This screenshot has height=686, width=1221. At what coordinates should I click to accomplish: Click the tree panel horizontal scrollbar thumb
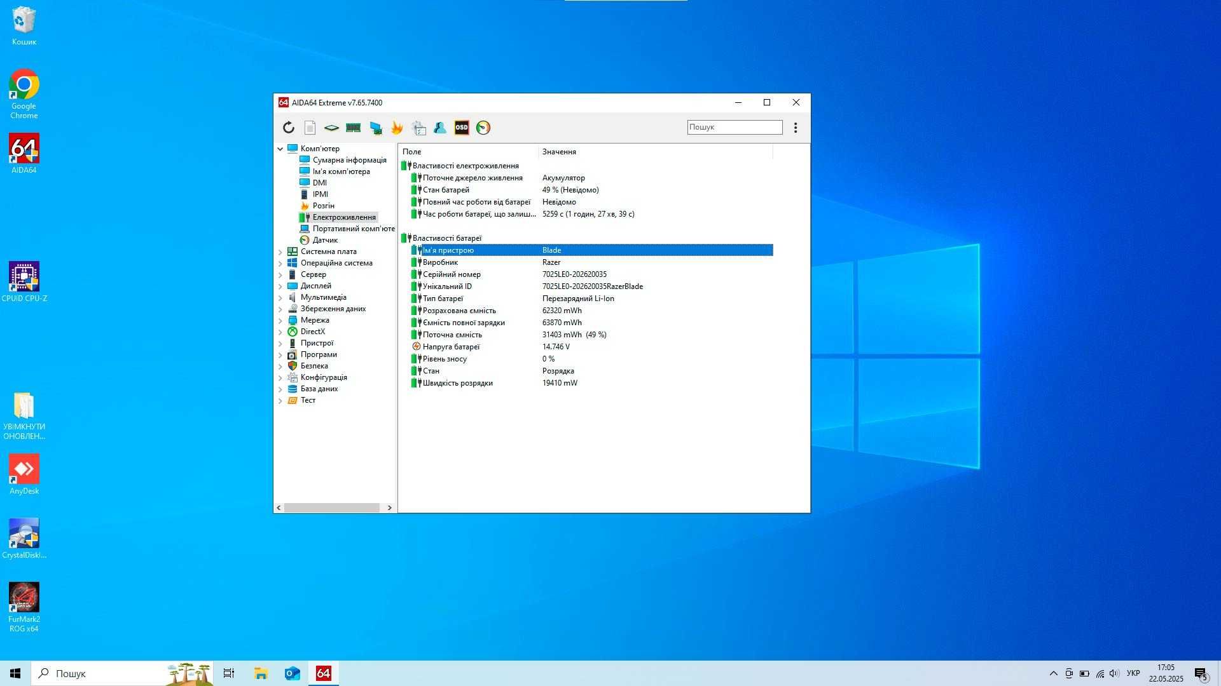coord(332,508)
